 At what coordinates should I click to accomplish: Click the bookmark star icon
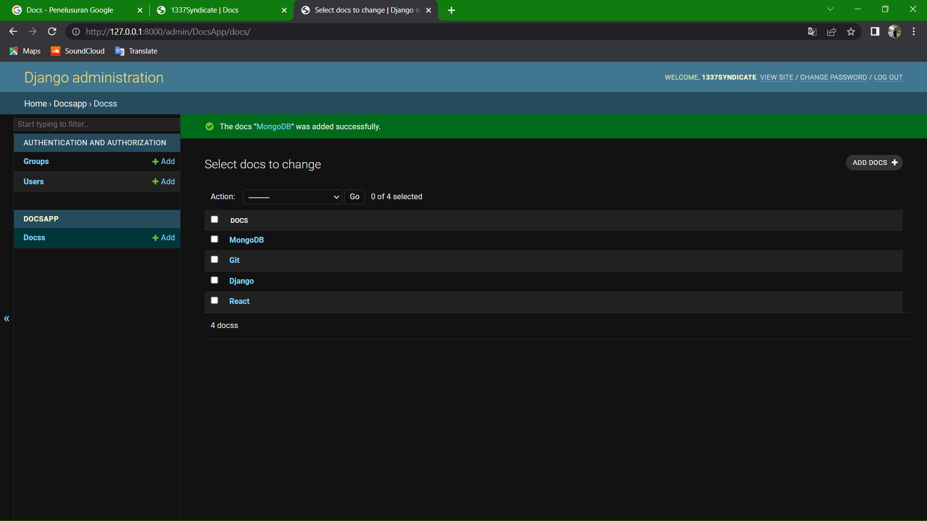851,32
